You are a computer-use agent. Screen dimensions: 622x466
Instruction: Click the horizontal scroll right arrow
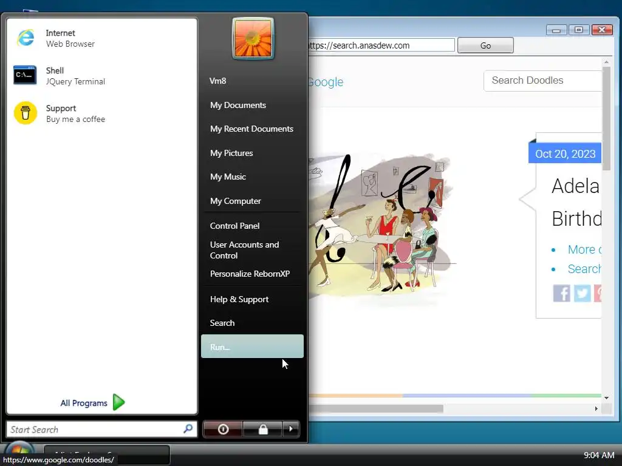[596, 408]
